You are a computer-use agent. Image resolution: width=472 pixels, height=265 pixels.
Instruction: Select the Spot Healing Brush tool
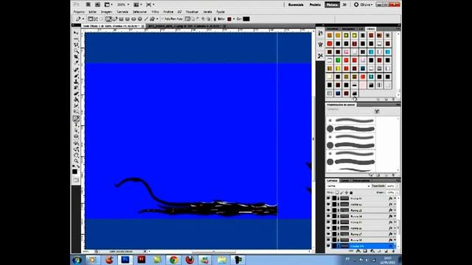[x=76, y=70]
